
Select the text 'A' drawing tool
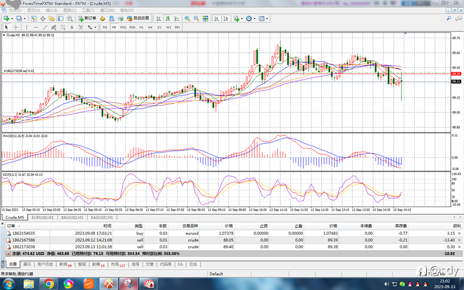pyautogui.click(x=71, y=27)
